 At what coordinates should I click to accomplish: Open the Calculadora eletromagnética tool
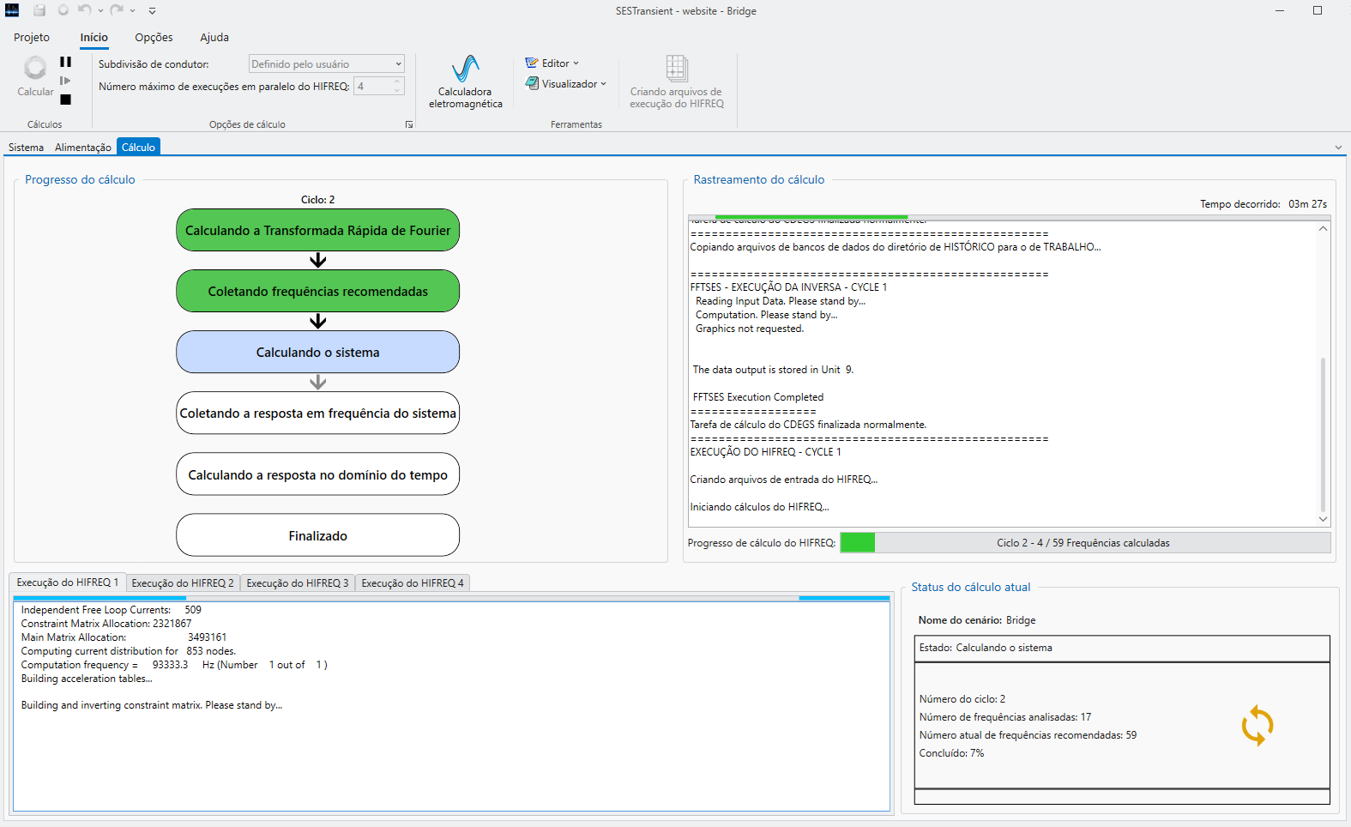[x=466, y=82]
